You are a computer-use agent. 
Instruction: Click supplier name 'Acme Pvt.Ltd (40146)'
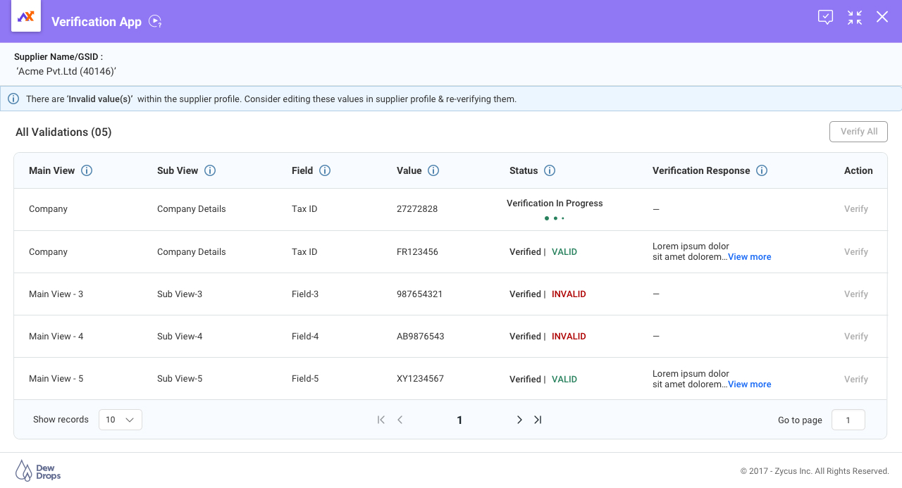click(x=66, y=71)
